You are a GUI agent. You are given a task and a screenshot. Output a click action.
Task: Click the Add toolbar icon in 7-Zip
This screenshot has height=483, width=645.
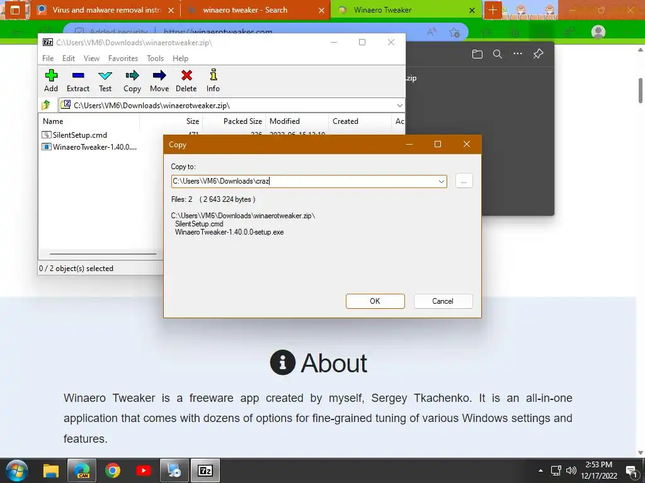tap(51, 81)
